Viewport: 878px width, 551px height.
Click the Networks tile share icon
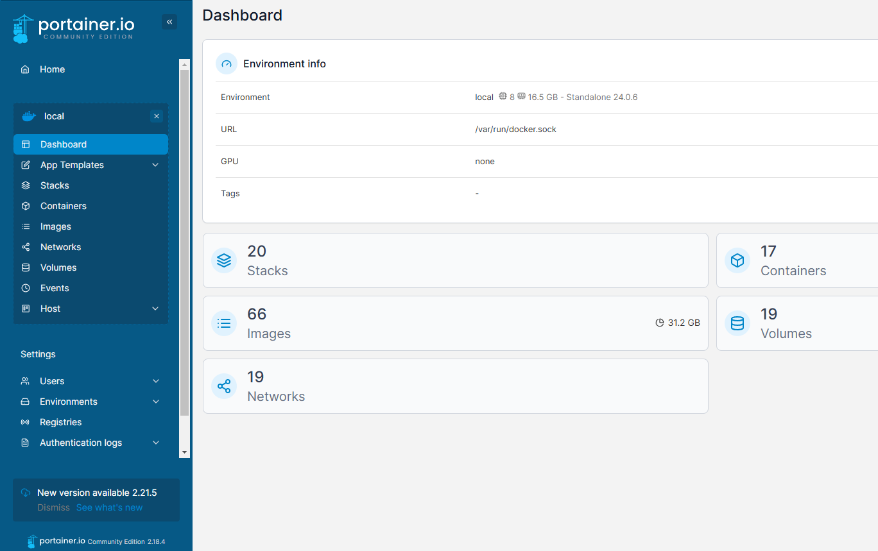[x=224, y=386]
